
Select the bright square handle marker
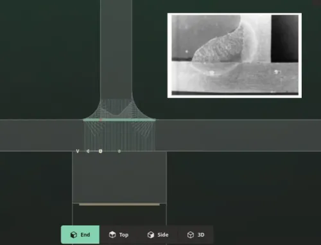click(x=100, y=151)
